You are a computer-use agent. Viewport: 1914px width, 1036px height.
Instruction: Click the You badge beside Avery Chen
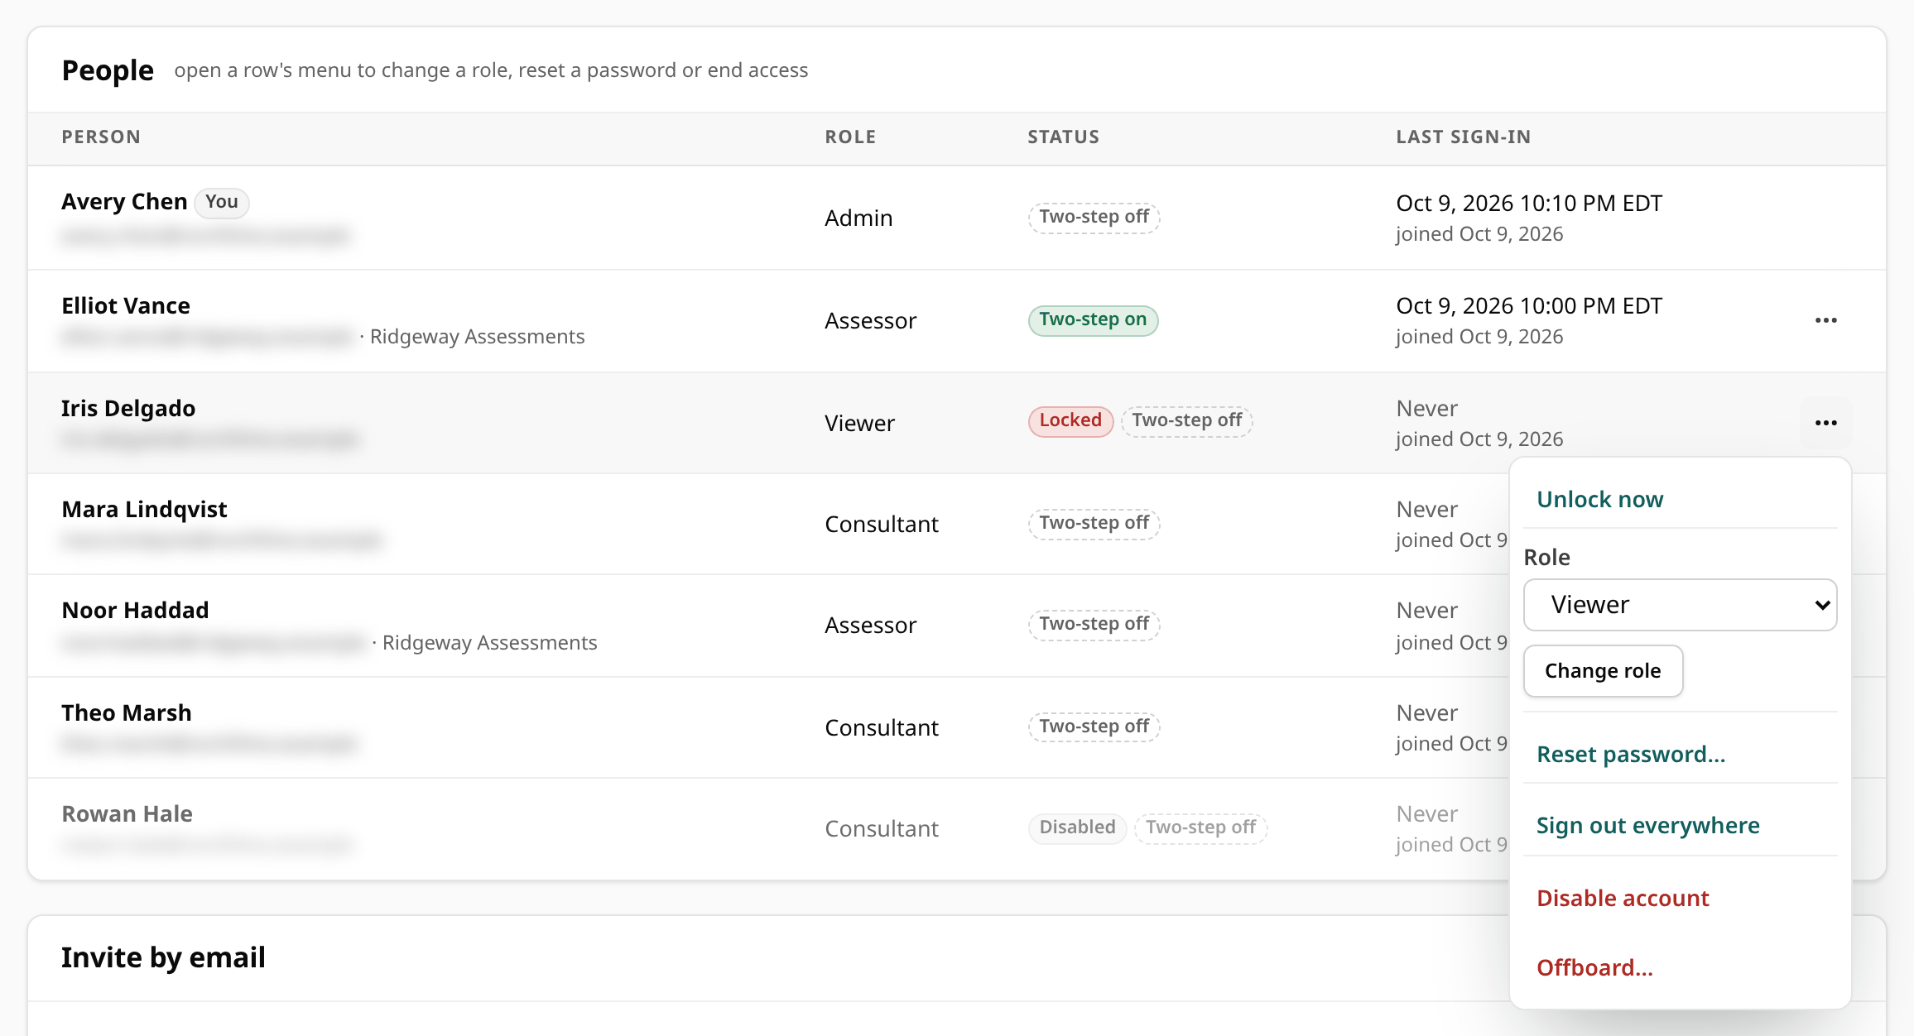coord(222,202)
